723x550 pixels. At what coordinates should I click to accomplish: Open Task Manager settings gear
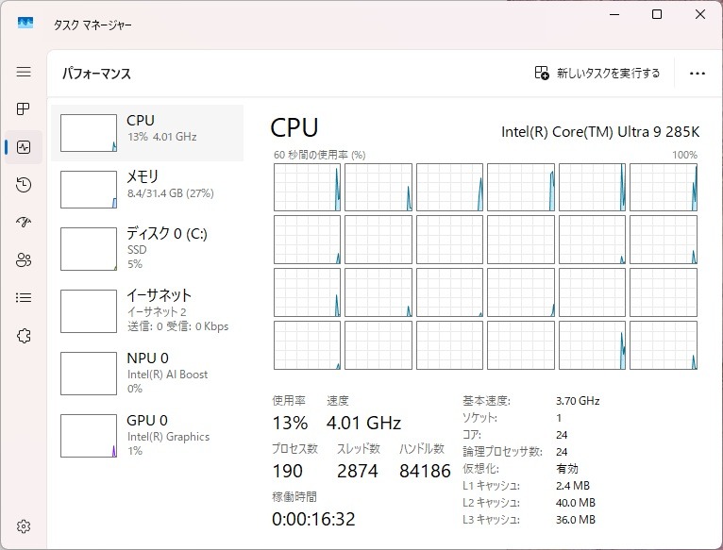(24, 525)
